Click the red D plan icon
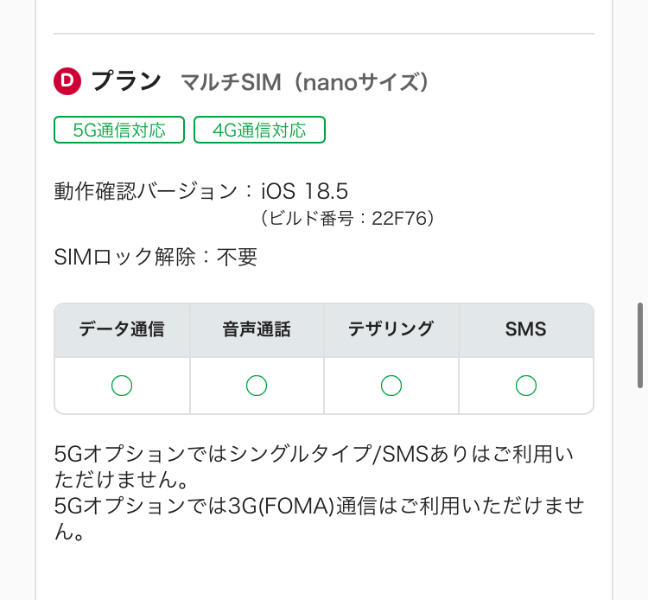The height and width of the screenshot is (600, 648). pyautogui.click(x=67, y=82)
